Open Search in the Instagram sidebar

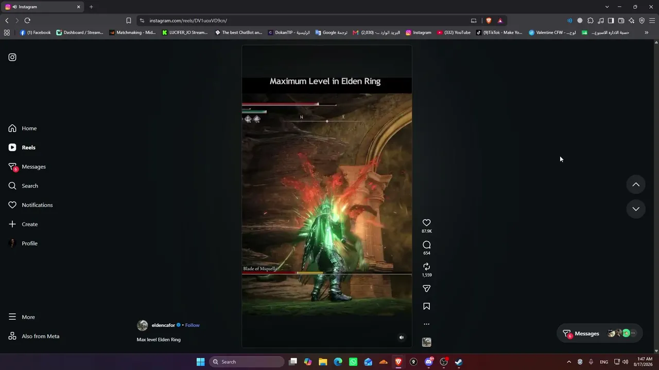(23, 186)
